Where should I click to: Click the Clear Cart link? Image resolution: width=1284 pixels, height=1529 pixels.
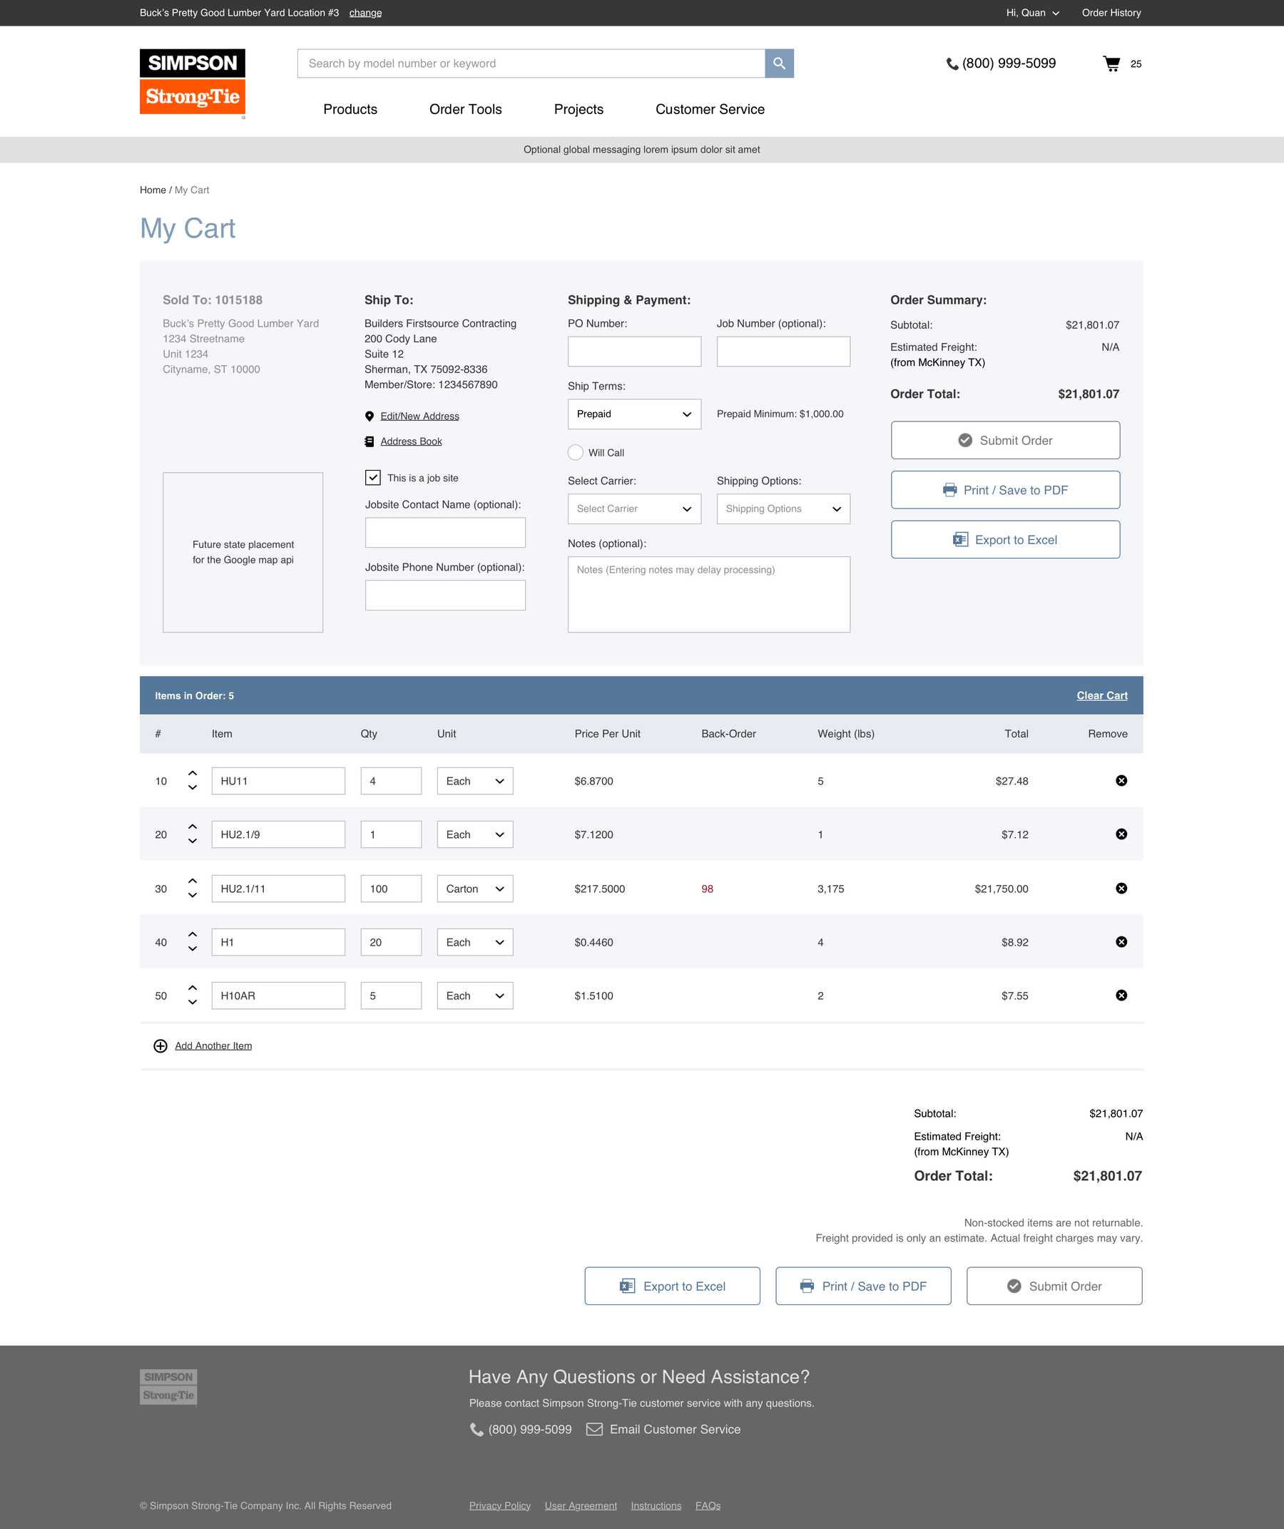(1101, 695)
